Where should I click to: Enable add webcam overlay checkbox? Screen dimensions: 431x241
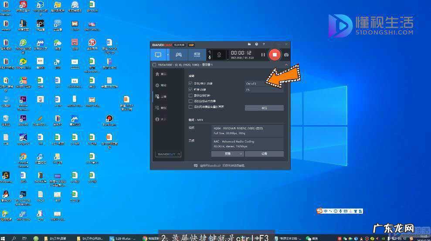coord(190,107)
